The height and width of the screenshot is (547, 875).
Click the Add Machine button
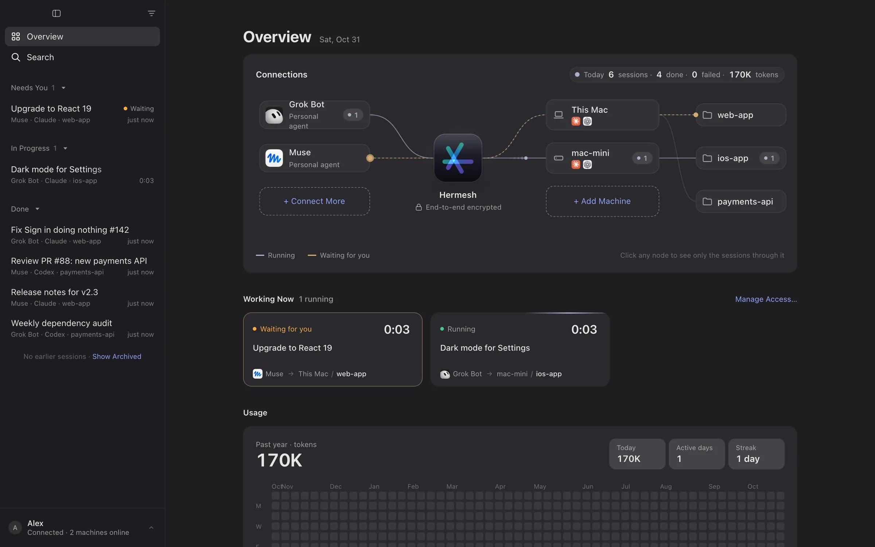[602, 201]
